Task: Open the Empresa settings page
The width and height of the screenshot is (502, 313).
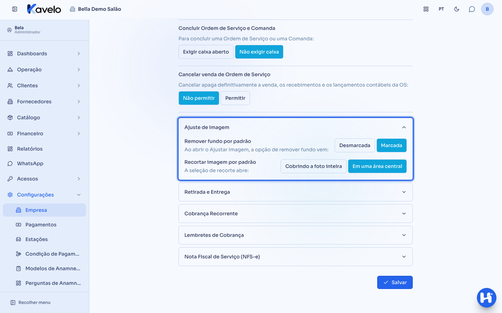Action: (44, 210)
